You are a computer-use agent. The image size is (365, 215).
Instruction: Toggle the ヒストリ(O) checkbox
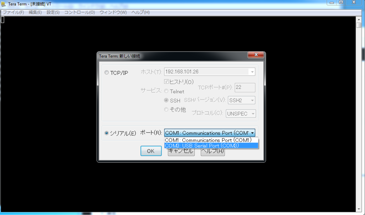(166, 82)
